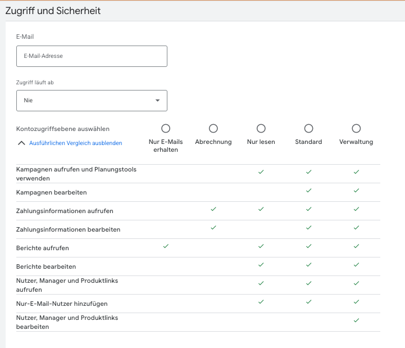The width and height of the screenshot is (405, 348).
Task: Click Abrechnung checkmark in Zahlungsinformationen aufrufen row
Action: tap(213, 209)
